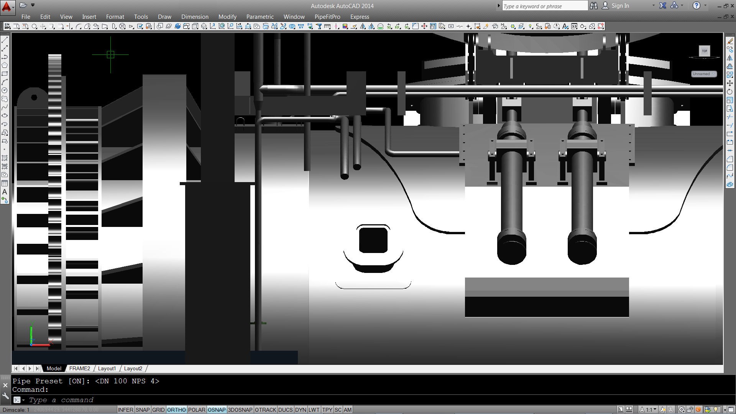The image size is (736, 414).
Task: Open the Express menu
Action: [x=360, y=17]
